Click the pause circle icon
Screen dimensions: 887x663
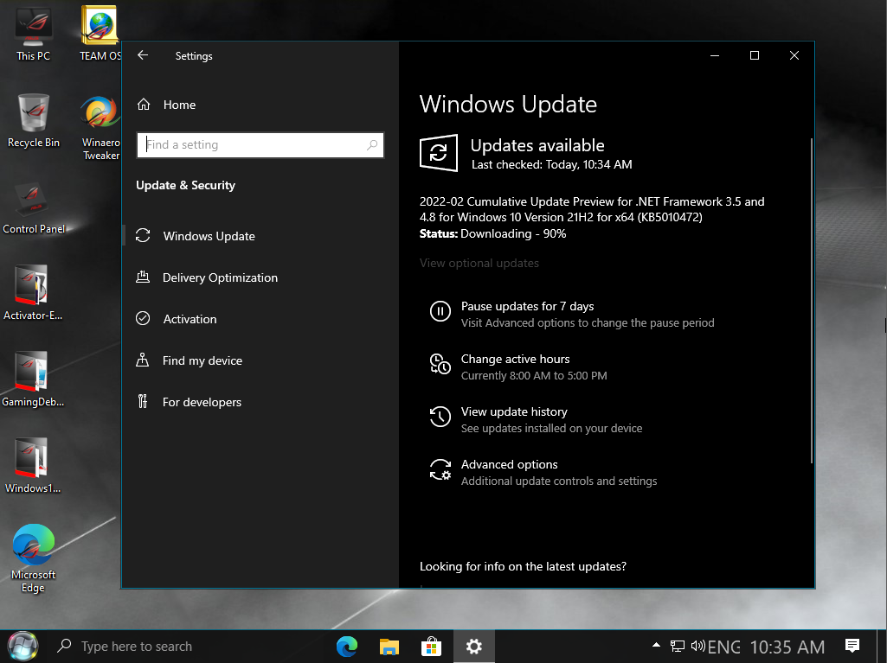tap(440, 311)
